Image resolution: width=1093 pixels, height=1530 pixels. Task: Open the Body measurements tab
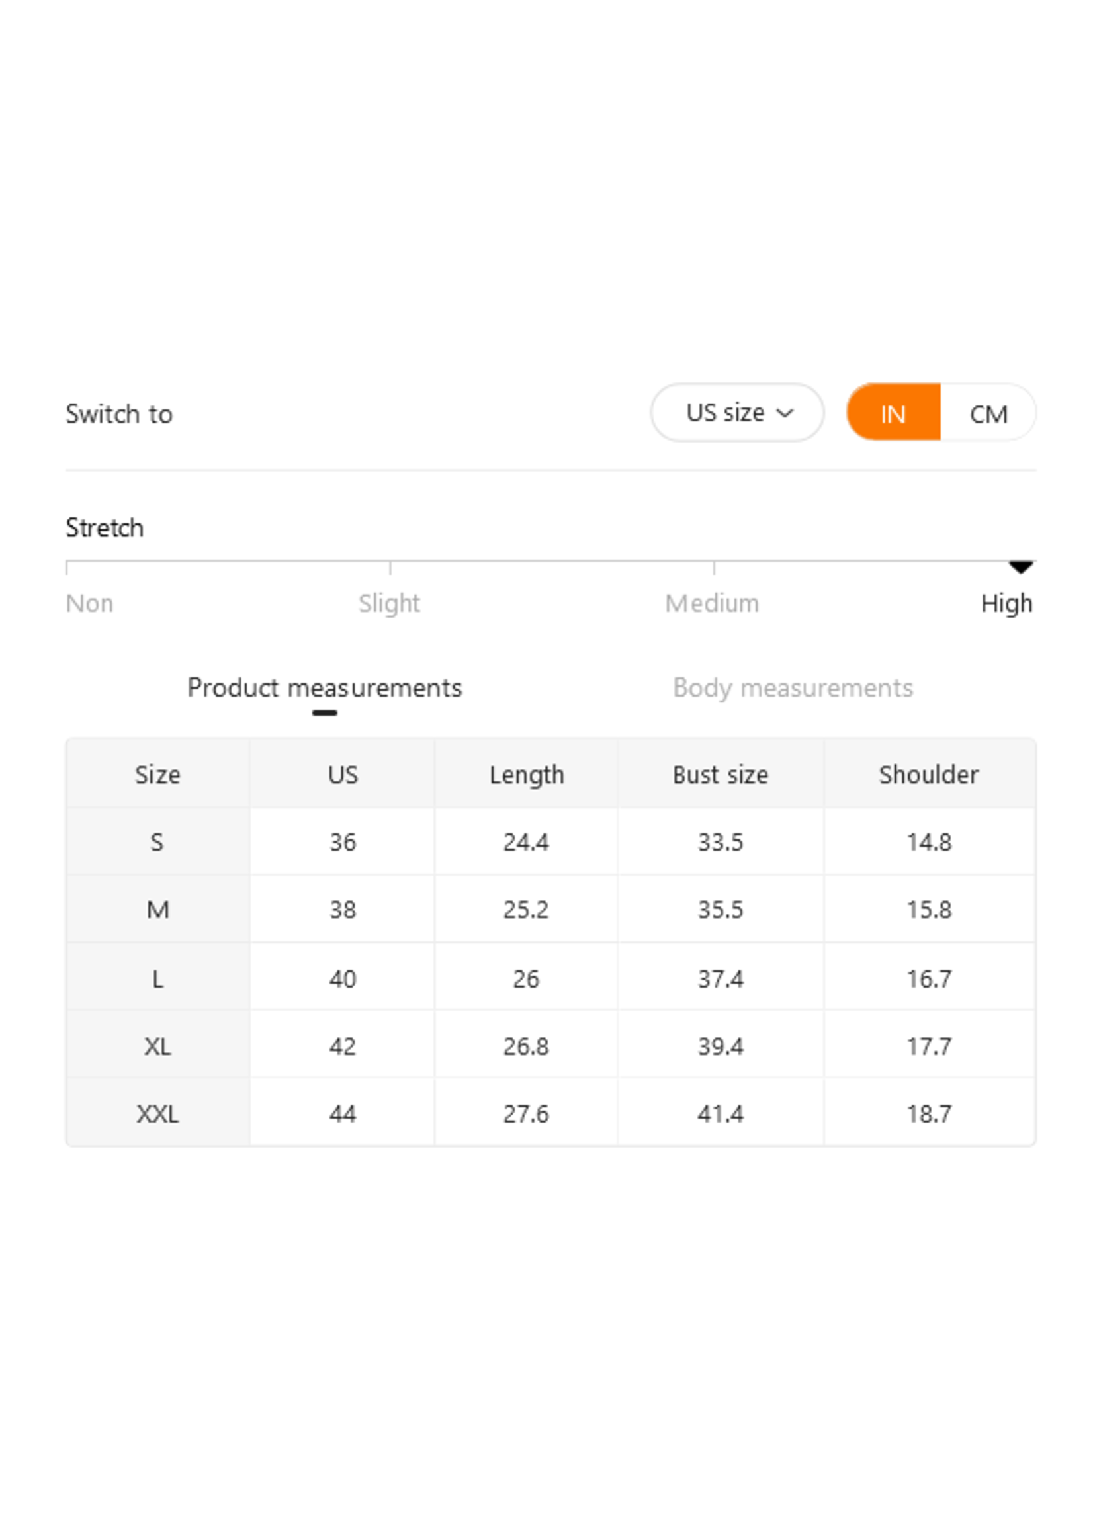coord(792,688)
